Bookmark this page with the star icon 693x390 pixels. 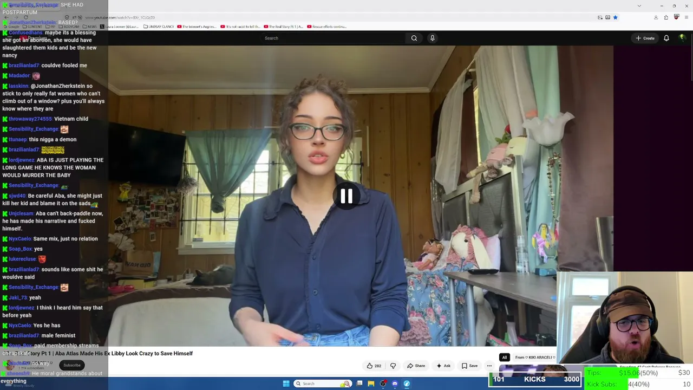point(615,17)
